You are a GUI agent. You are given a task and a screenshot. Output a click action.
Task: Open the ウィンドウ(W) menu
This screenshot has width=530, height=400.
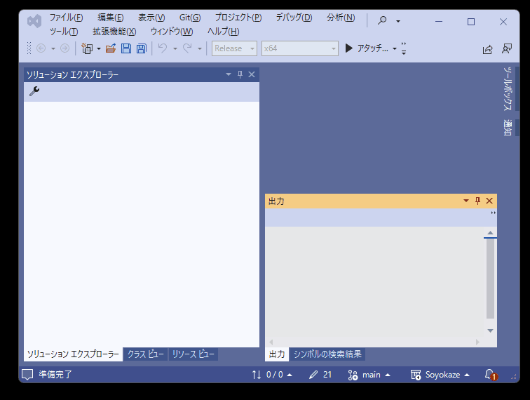coord(172,32)
